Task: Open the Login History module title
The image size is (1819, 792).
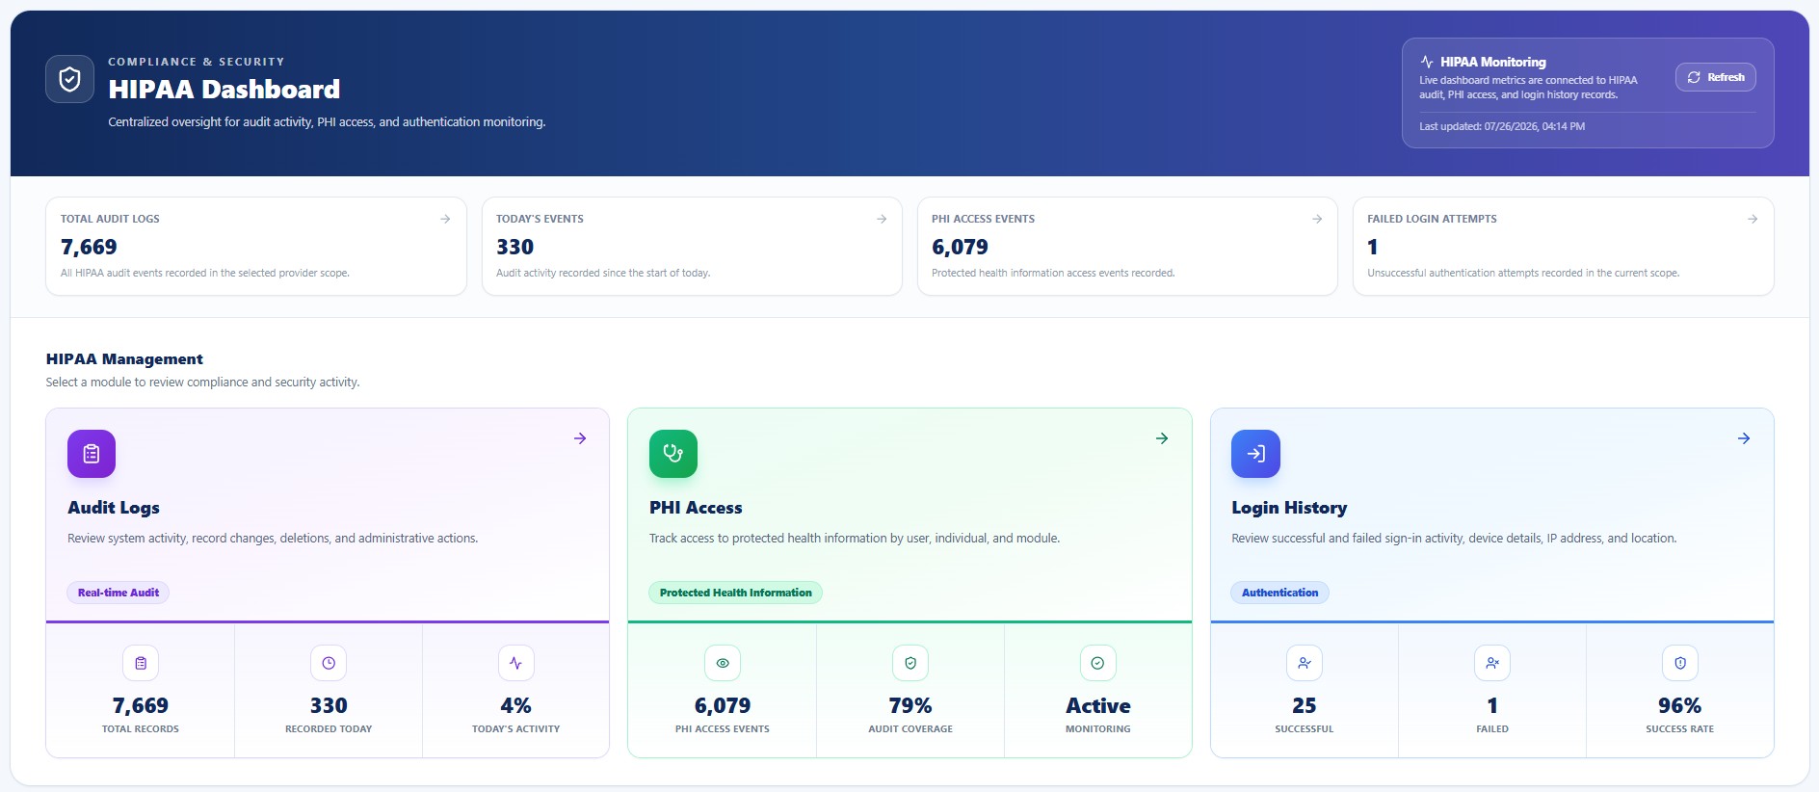Action: coord(1289,508)
